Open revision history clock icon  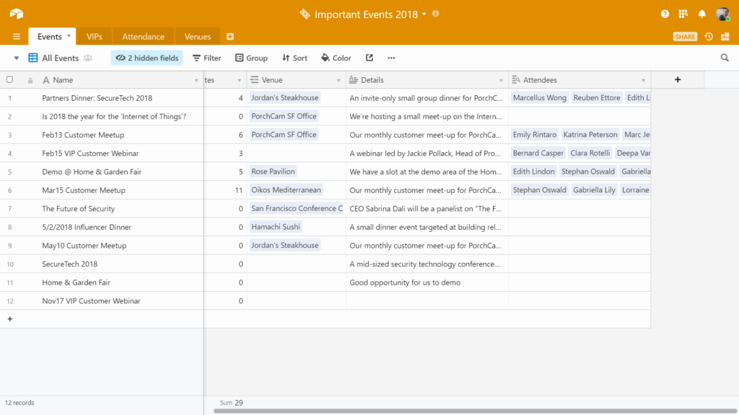pyautogui.click(x=709, y=37)
